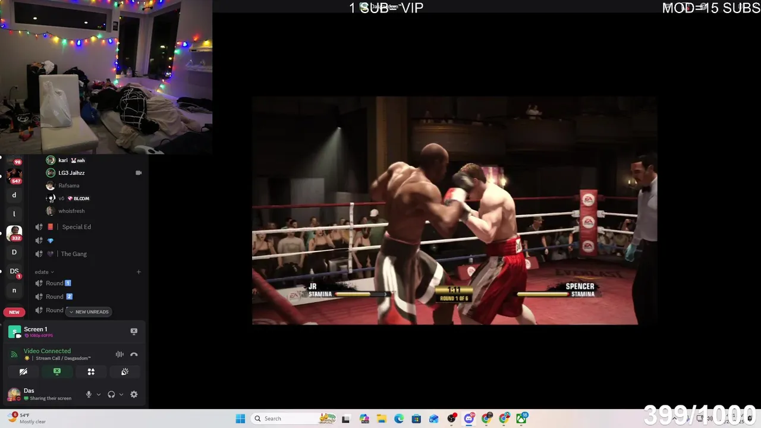Click the shared boxing game stream

[x=454, y=210]
